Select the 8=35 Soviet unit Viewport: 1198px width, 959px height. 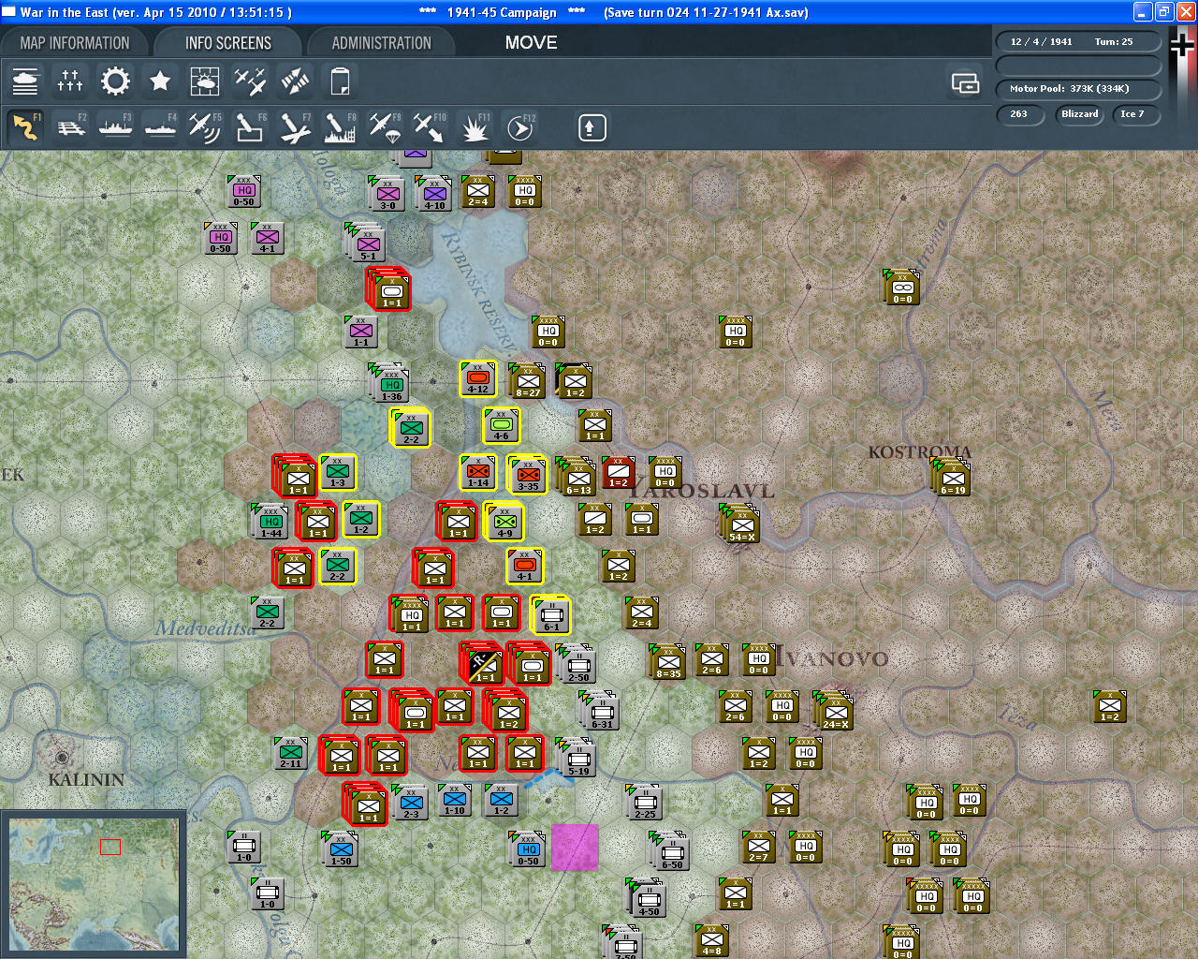click(667, 661)
